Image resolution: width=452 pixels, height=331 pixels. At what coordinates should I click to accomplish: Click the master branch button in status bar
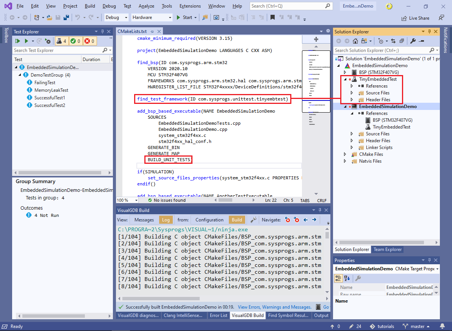[416, 326]
